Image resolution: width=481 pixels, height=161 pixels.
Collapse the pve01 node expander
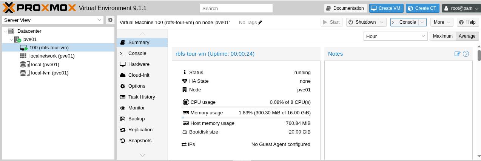(11, 39)
